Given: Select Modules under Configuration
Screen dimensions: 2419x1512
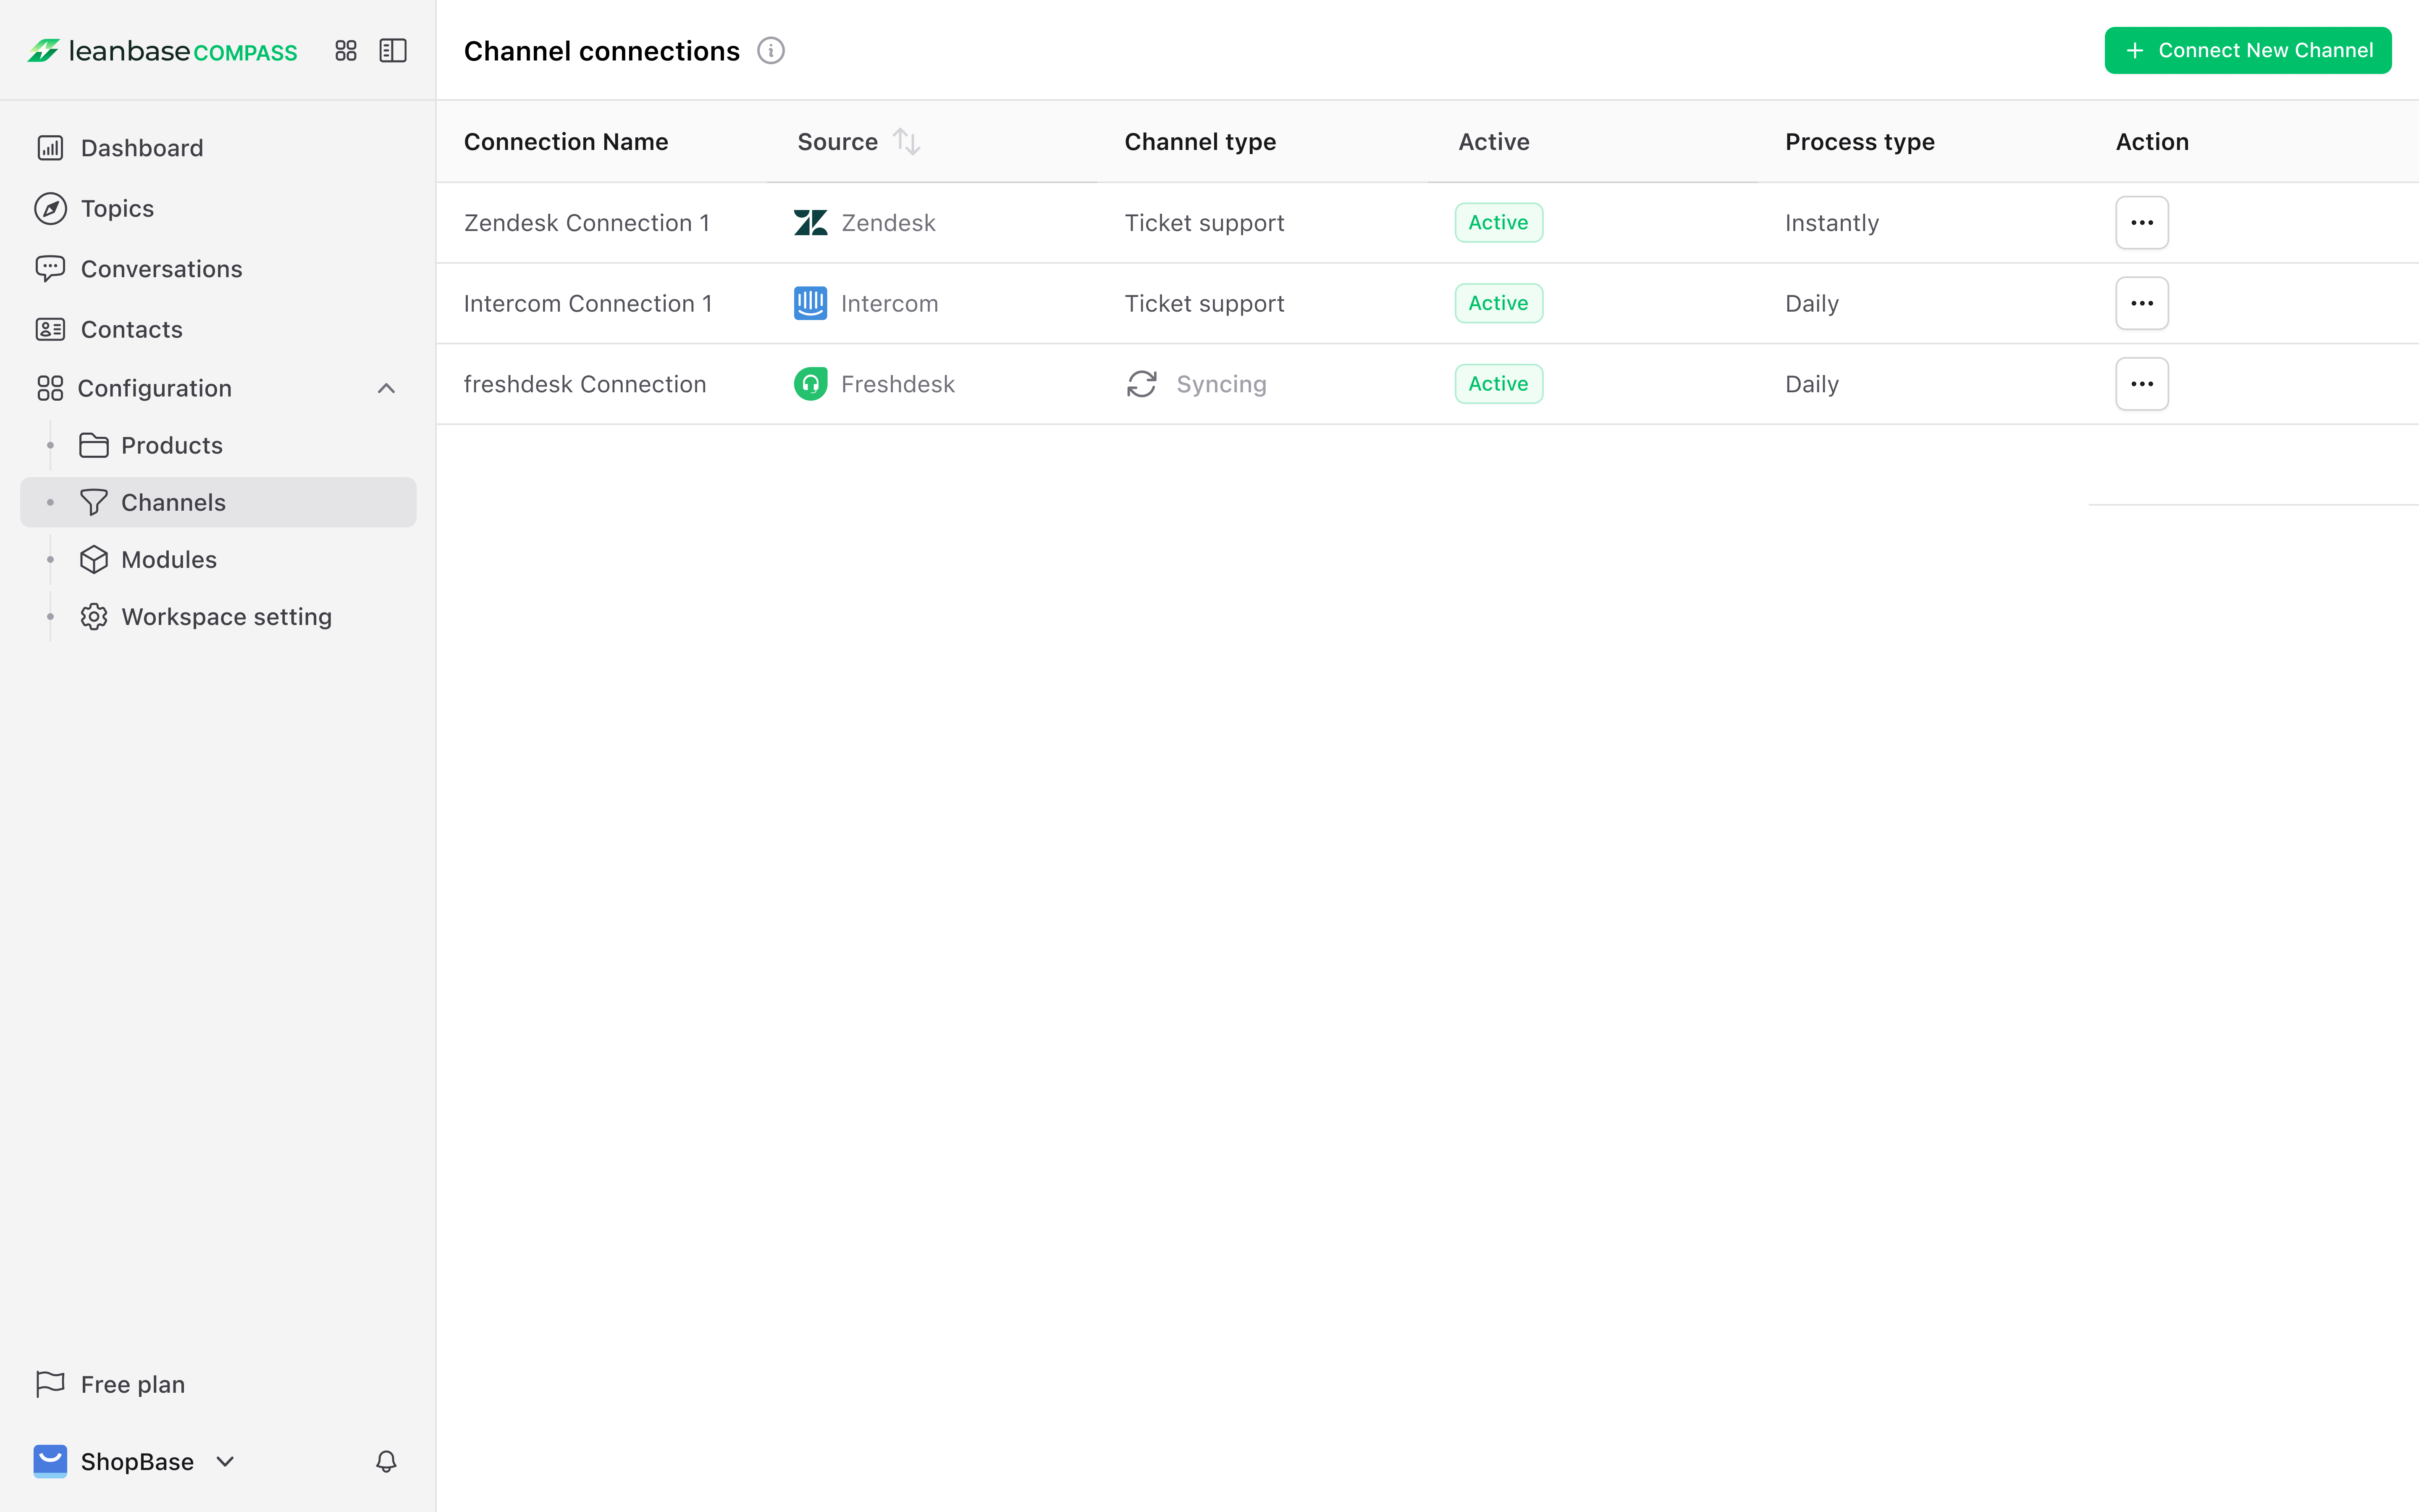Looking at the screenshot, I should tap(168, 559).
